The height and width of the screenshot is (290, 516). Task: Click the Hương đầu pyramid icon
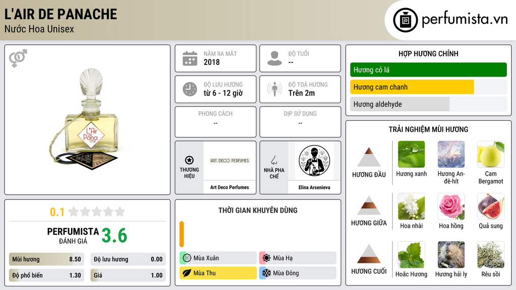click(x=369, y=157)
